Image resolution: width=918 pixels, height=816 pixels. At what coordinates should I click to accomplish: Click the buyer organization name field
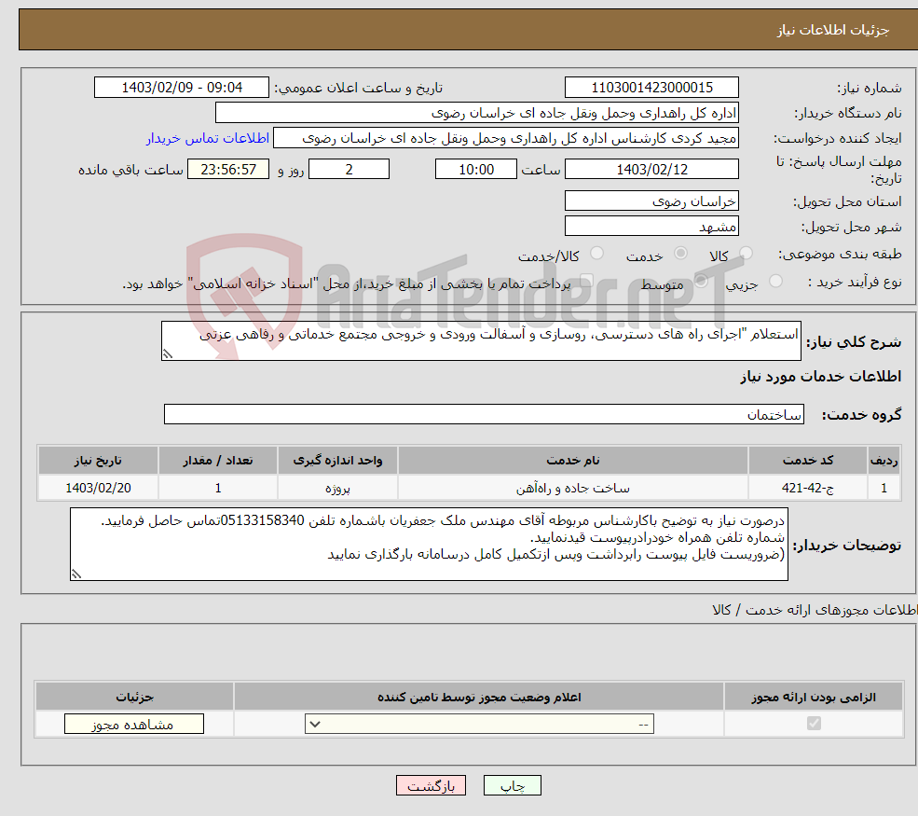[476, 113]
